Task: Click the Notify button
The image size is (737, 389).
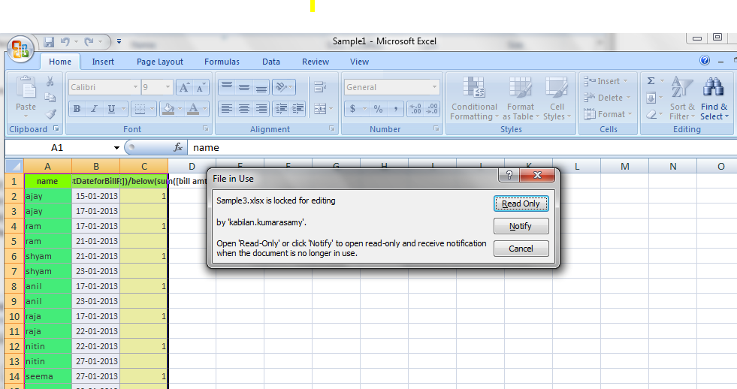Action: click(x=521, y=226)
